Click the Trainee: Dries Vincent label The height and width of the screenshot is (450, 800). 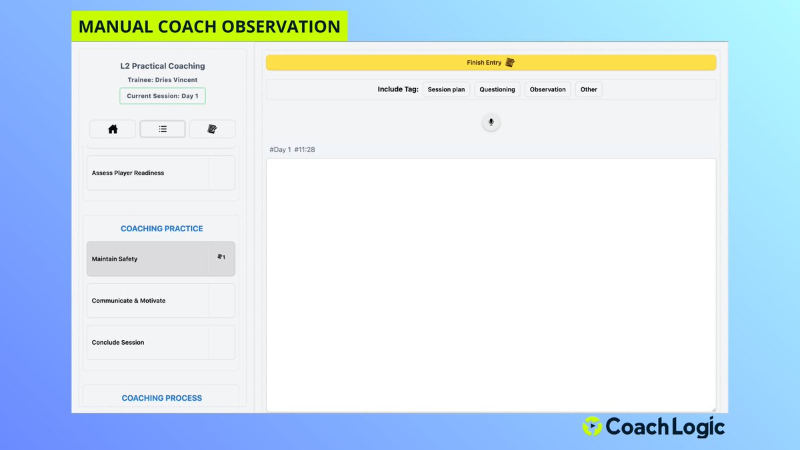tap(163, 80)
